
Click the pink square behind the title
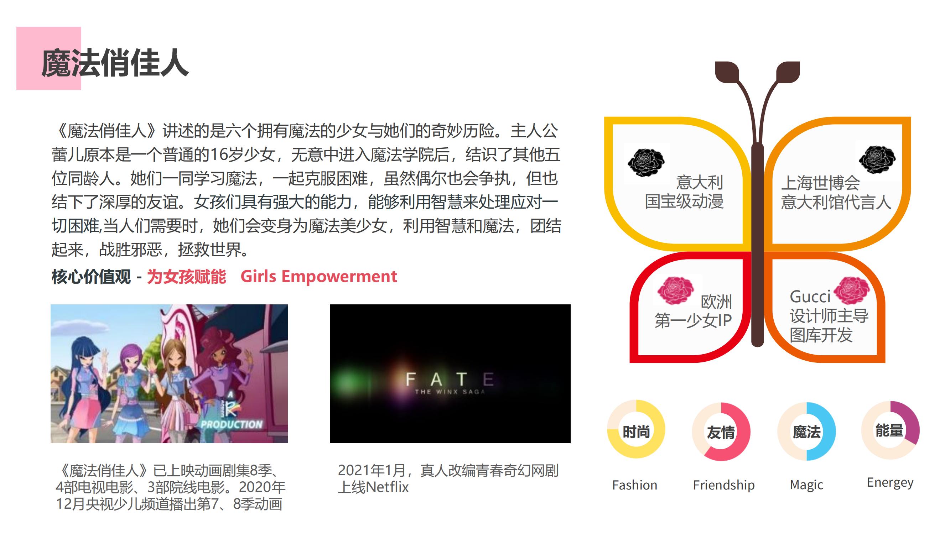pyautogui.click(x=49, y=58)
